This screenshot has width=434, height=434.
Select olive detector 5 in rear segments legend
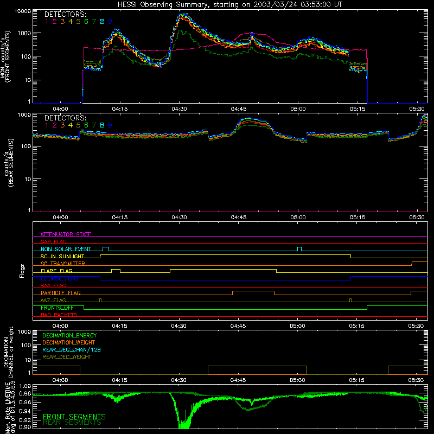(78, 125)
